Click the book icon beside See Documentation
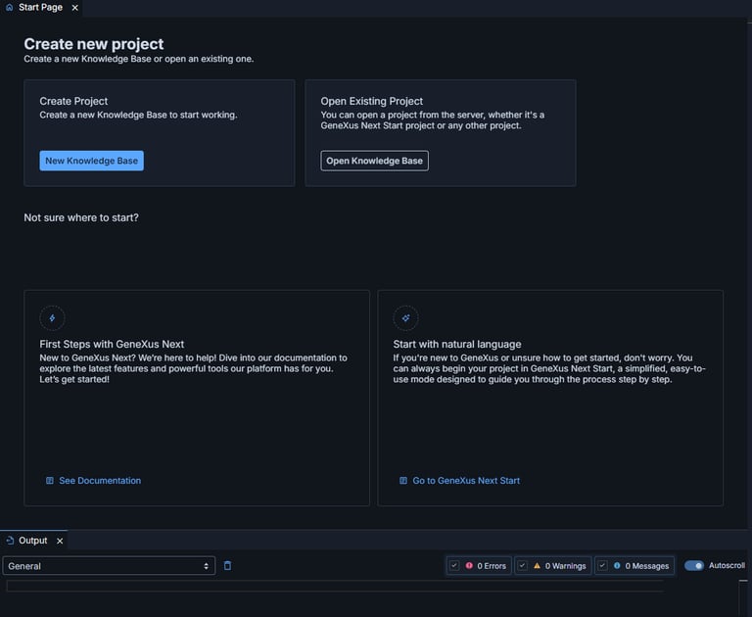752x617 pixels. [x=49, y=480]
